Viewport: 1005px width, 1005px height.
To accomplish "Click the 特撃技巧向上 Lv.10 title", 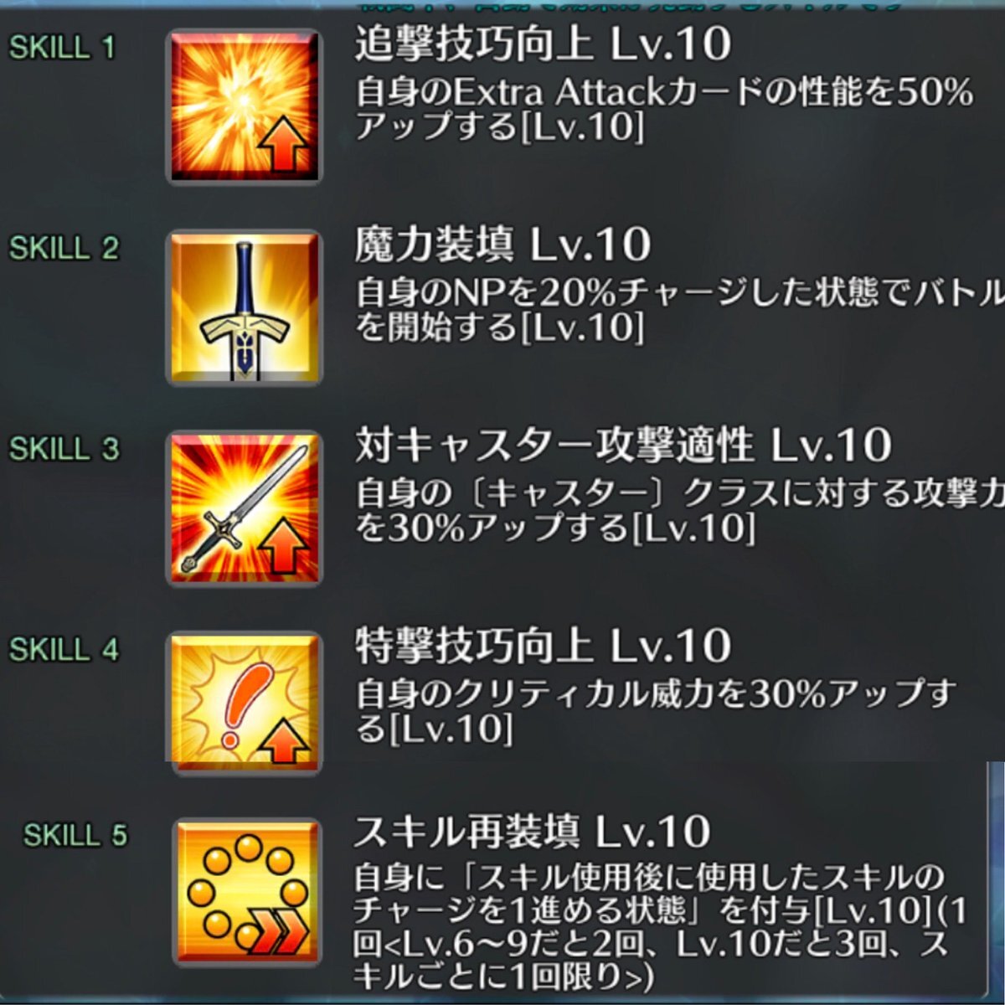I will pos(543,647).
